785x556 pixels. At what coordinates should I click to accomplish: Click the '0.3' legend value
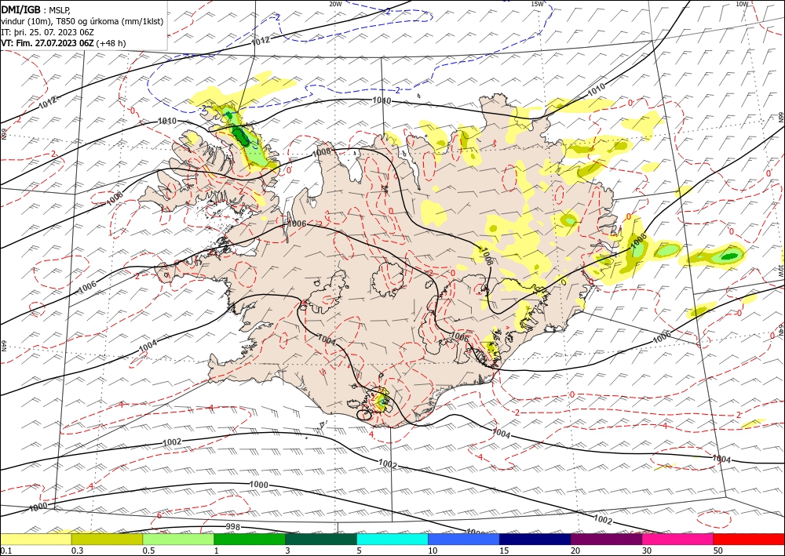click(x=77, y=551)
